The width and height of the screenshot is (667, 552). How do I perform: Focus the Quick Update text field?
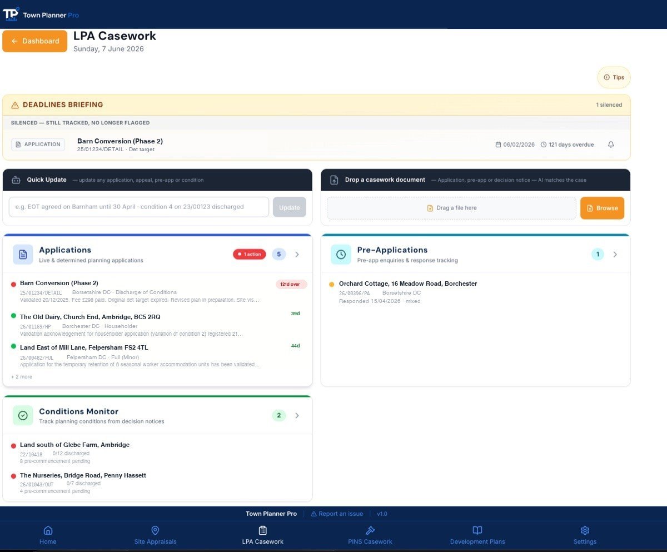click(139, 207)
